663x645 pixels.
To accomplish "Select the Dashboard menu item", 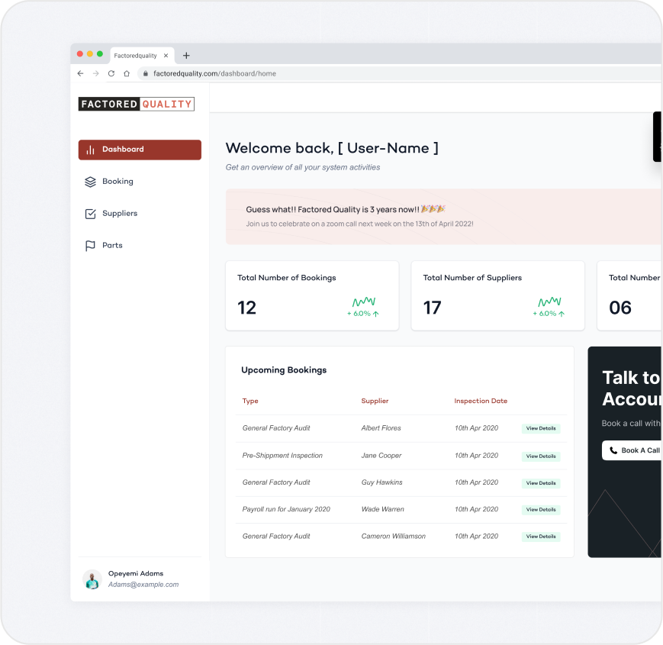I will pyautogui.click(x=140, y=150).
